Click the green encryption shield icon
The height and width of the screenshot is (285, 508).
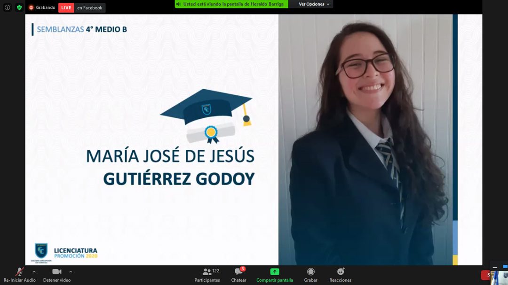tap(19, 8)
